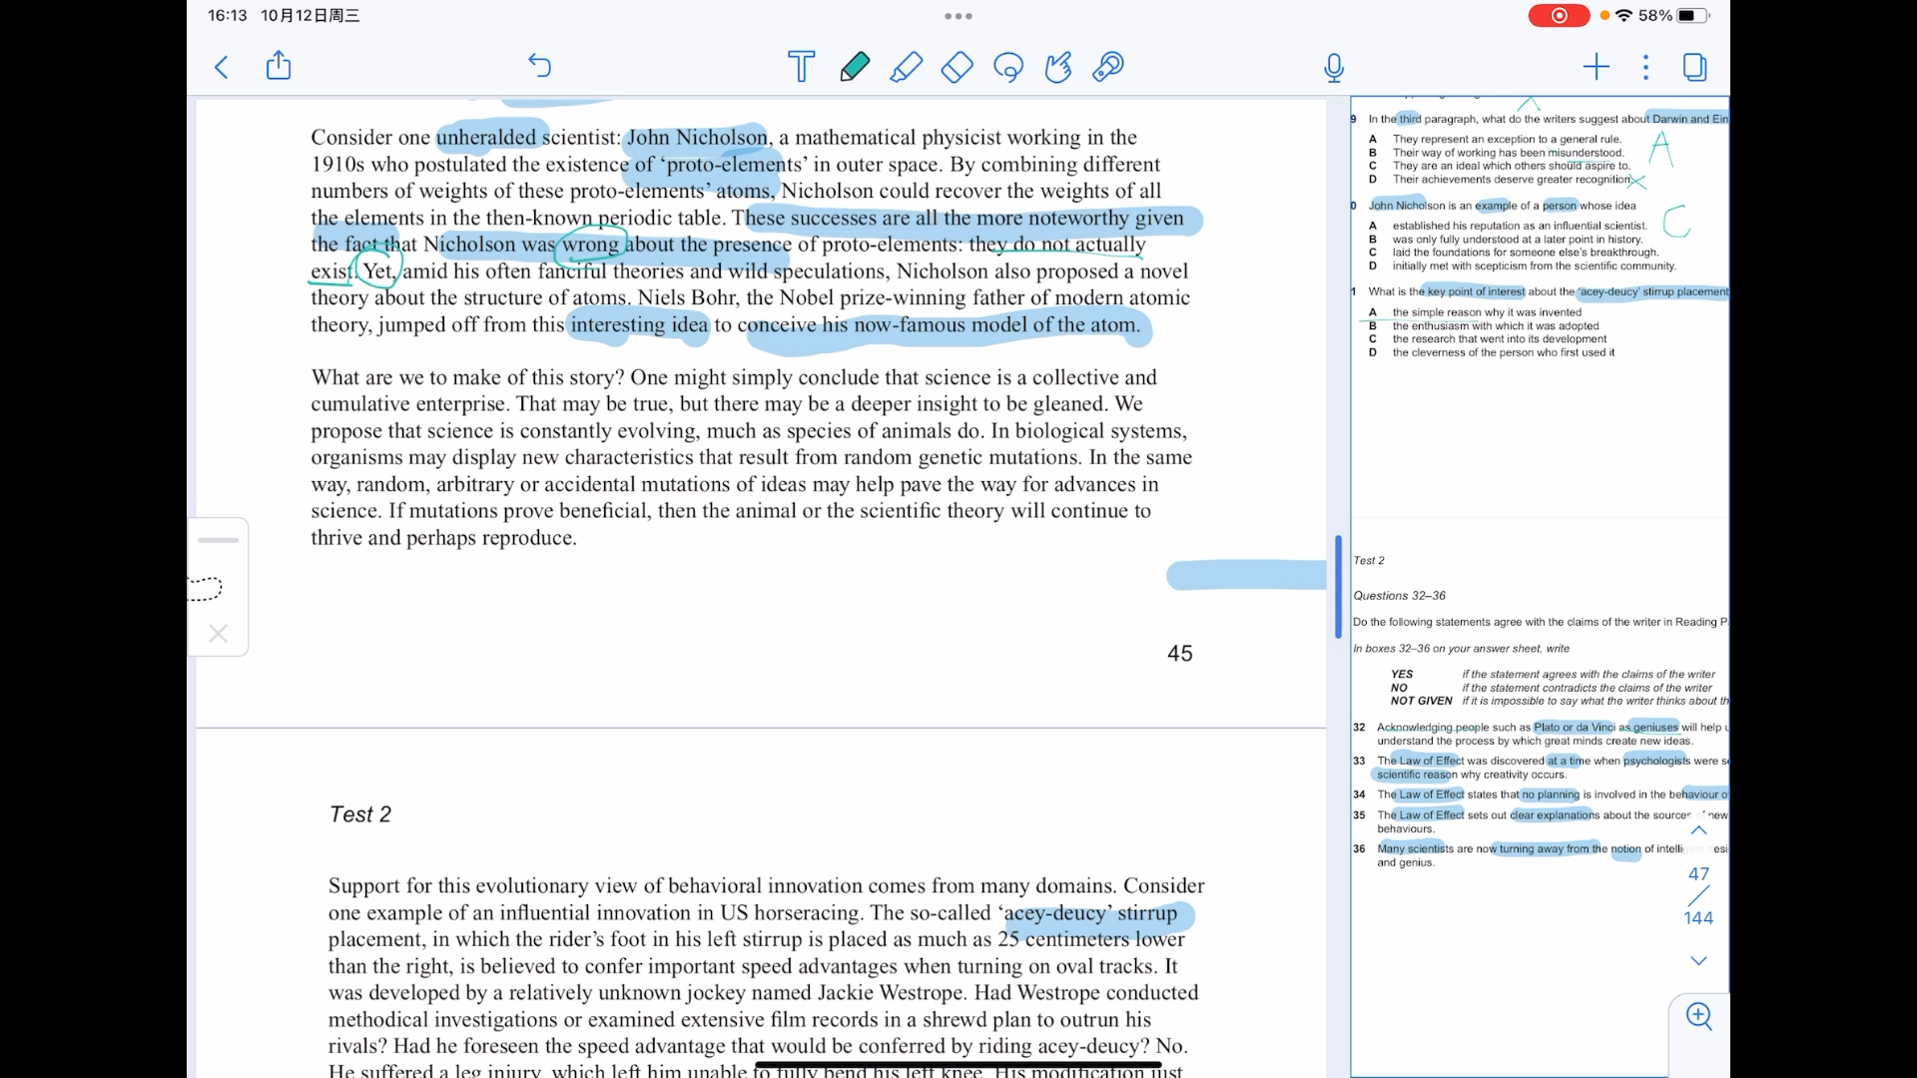
Task: Tap the Wi-Fi status icon
Action: pyautogui.click(x=1623, y=15)
